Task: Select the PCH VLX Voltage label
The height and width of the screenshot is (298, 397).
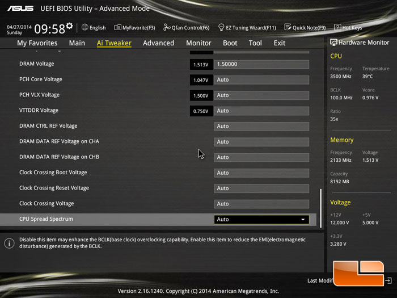Action: coord(40,95)
